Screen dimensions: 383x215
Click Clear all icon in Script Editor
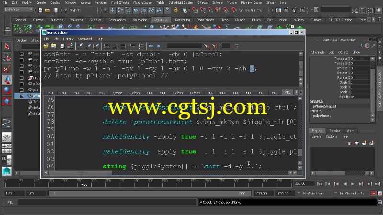coord(97,46)
